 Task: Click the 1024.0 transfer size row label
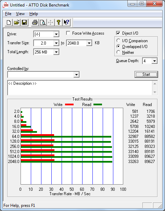[14, 156]
